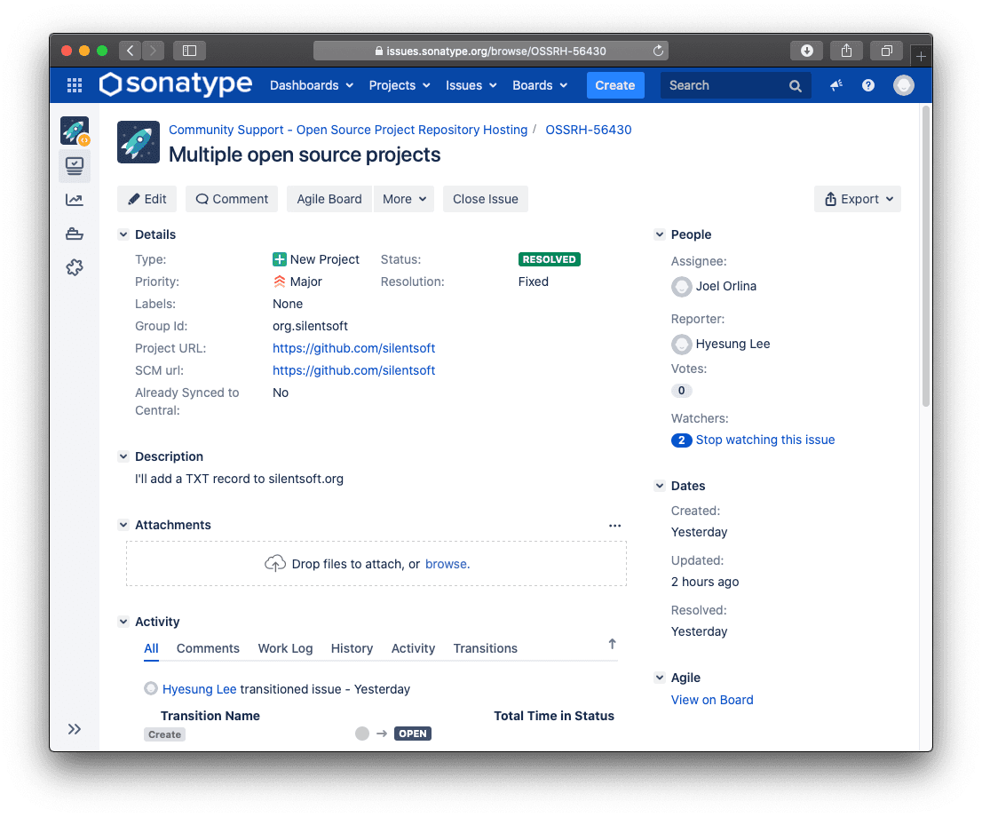Click the Create button

click(614, 85)
